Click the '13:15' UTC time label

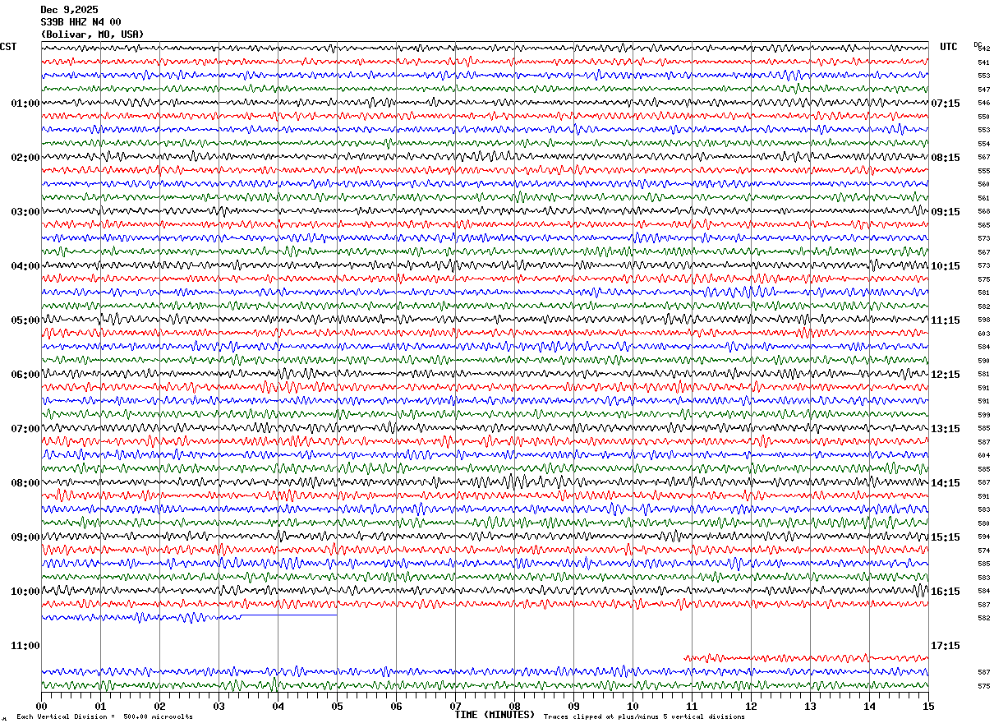(x=945, y=429)
